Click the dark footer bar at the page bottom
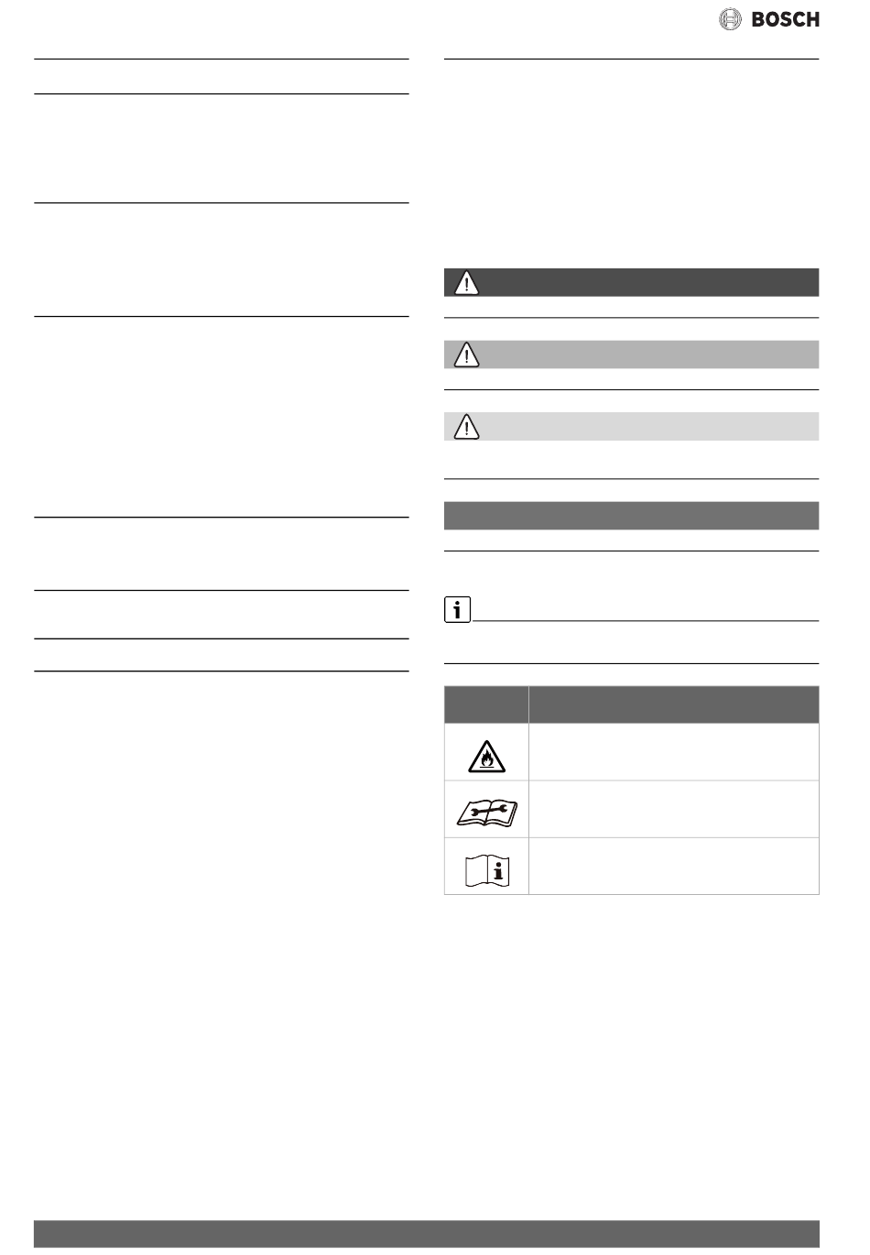Screen dimensions: 870x1255 [x=427, y=1233]
